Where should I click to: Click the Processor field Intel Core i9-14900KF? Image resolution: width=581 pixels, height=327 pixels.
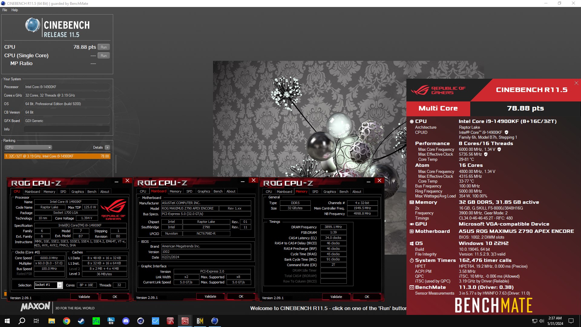[x=67, y=87]
